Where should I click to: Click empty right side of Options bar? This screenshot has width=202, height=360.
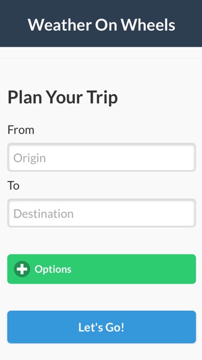click(149, 269)
